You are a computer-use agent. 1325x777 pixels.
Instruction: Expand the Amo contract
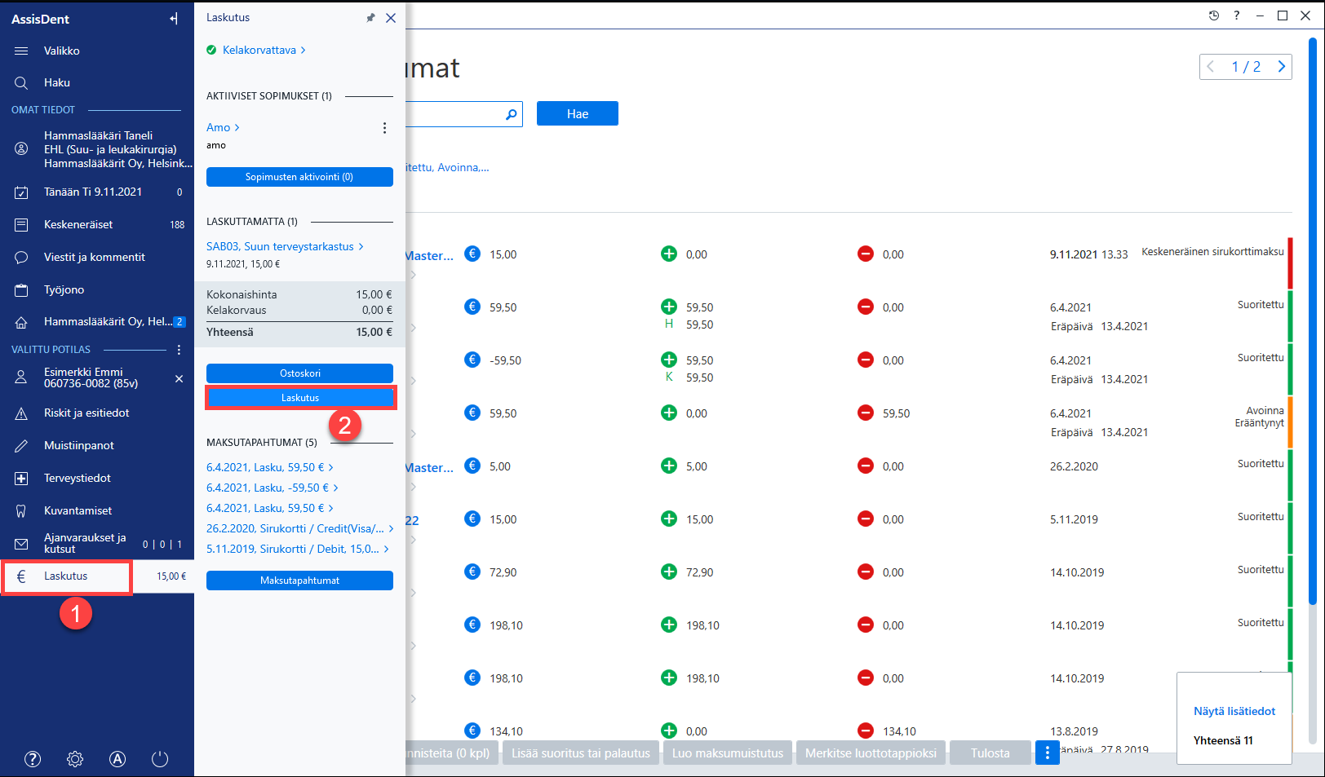pos(223,127)
